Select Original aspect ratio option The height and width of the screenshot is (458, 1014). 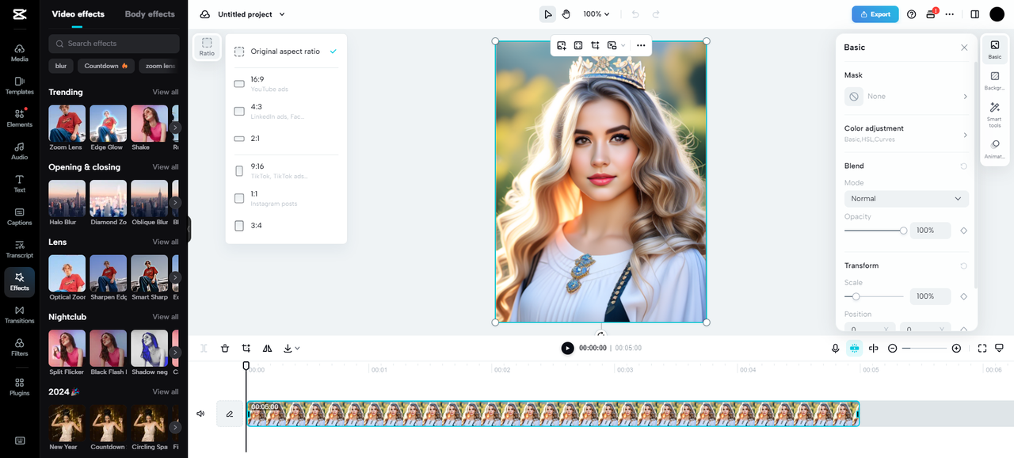286,52
